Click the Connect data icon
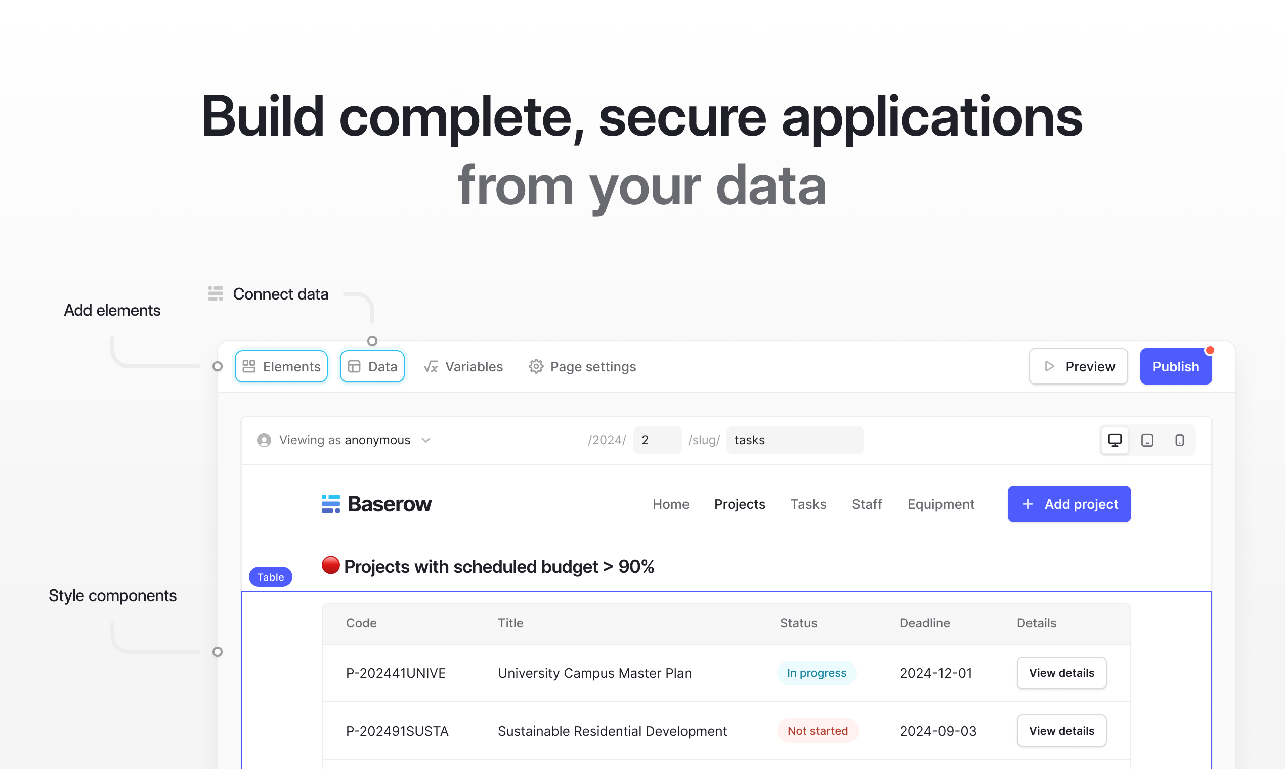This screenshot has height=769, width=1285. pos(216,293)
